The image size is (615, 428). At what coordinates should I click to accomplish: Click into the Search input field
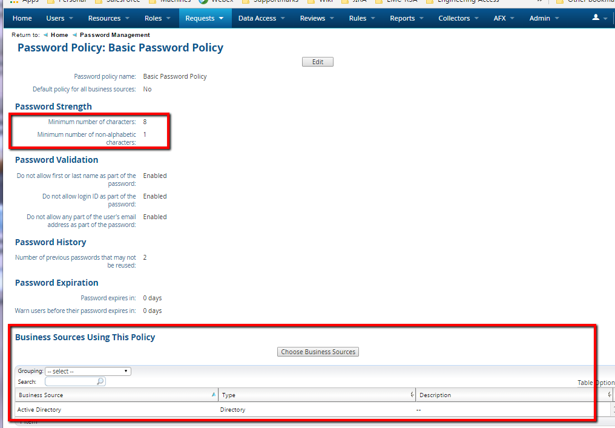pyautogui.click(x=70, y=382)
